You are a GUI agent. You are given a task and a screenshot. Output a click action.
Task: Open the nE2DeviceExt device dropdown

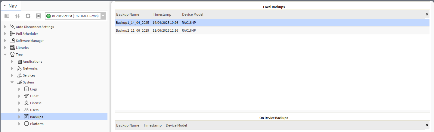(103, 16)
